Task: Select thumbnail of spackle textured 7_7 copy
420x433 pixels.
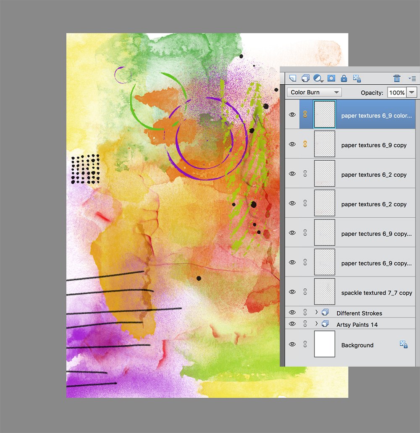Action: tap(325, 292)
